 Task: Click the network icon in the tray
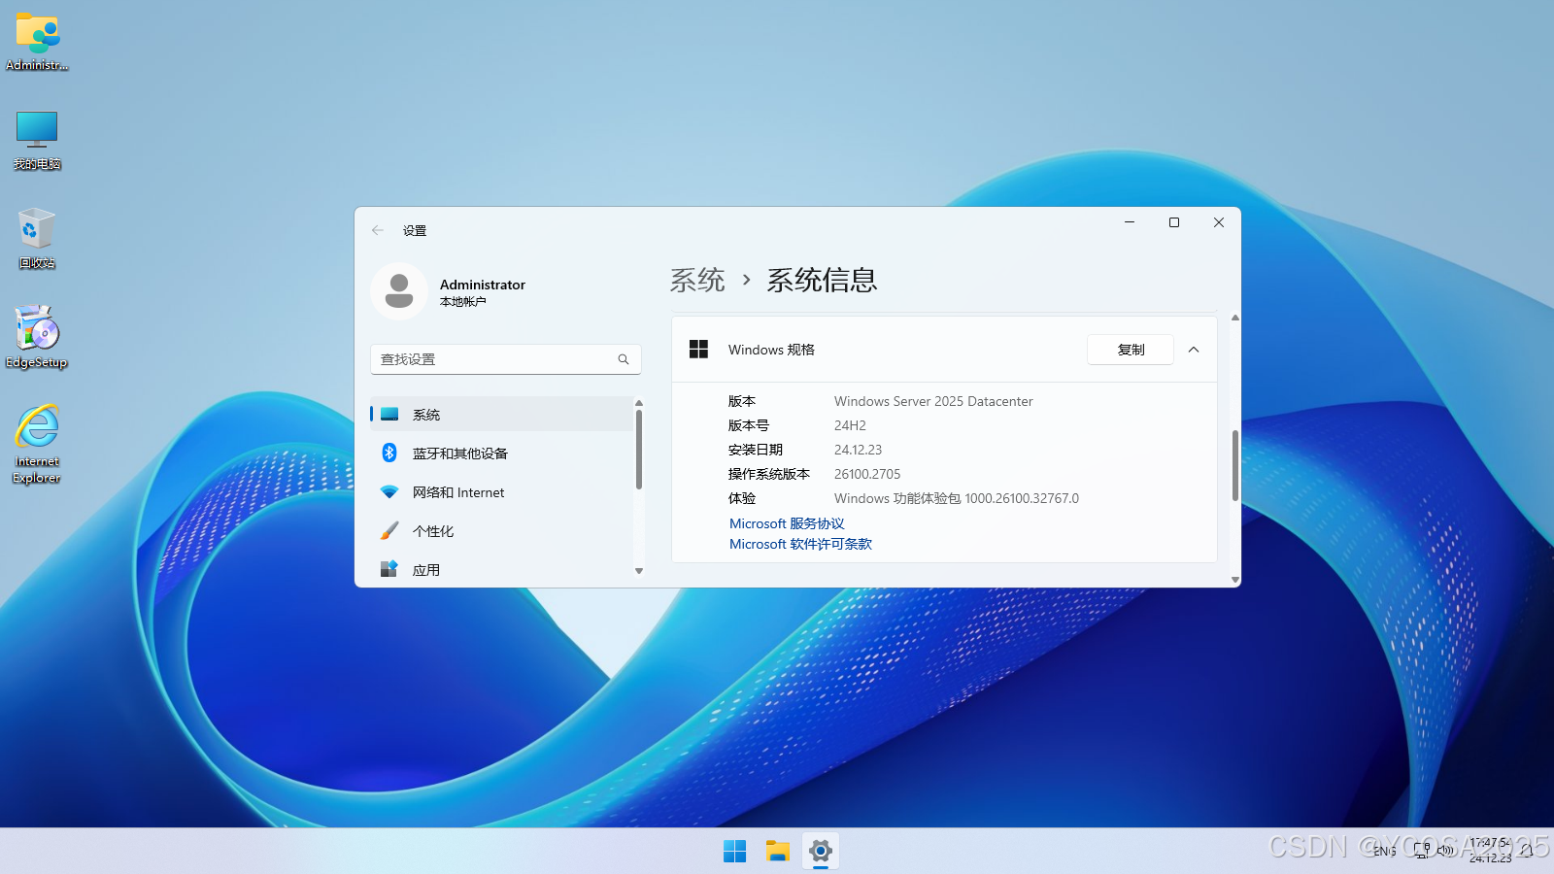1422,850
